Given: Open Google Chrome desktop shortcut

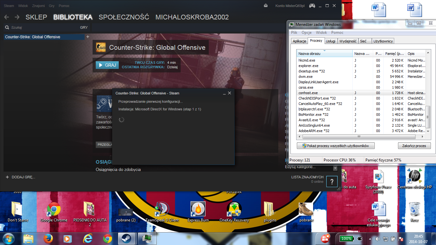Looking at the screenshot, I should pos(54,212).
